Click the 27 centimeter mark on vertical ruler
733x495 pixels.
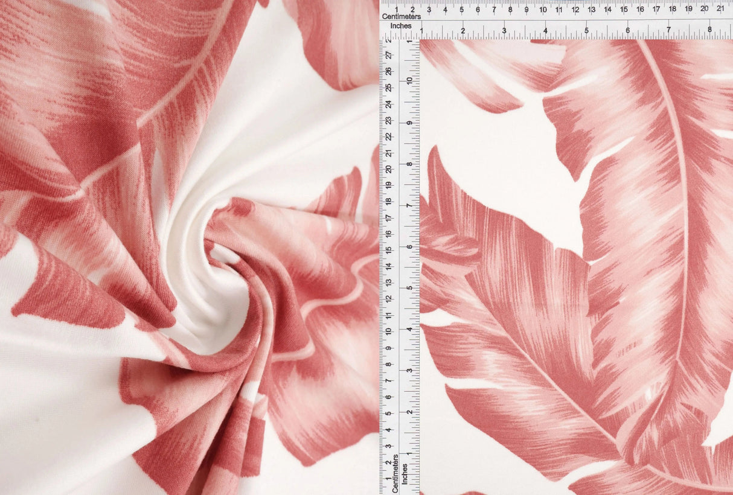tap(389, 56)
